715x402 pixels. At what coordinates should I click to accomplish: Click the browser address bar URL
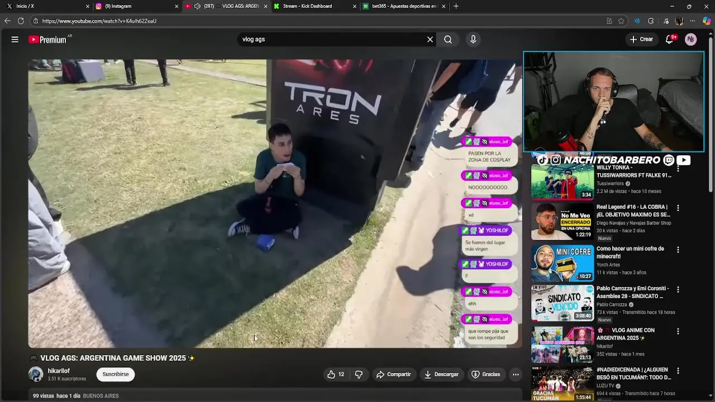[99, 21]
